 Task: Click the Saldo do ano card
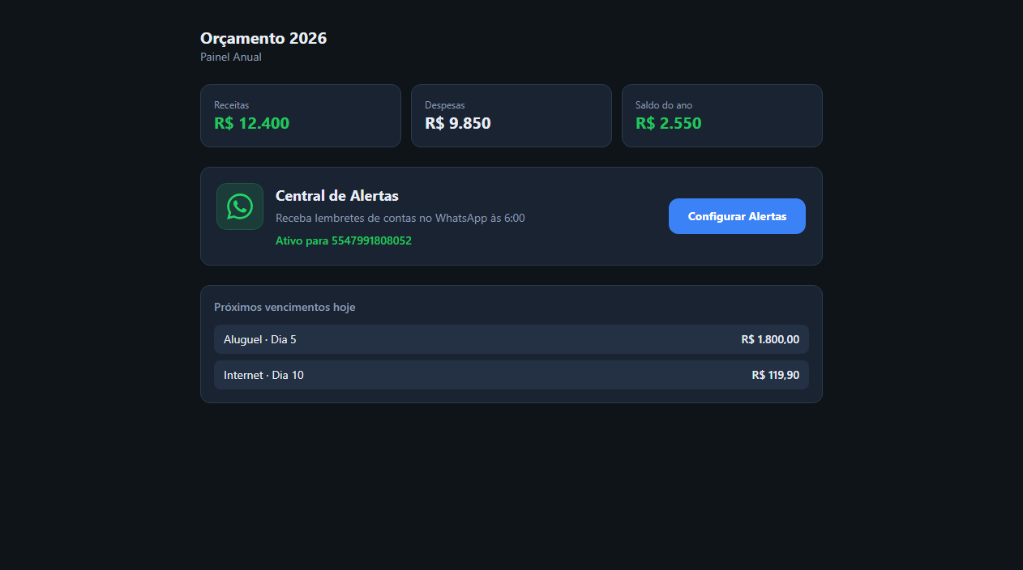[722, 116]
